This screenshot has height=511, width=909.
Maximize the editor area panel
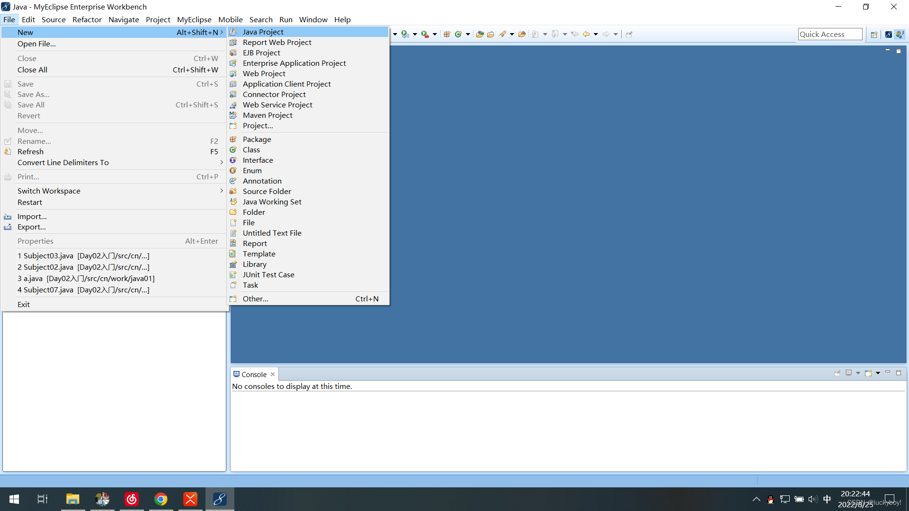point(899,51)
